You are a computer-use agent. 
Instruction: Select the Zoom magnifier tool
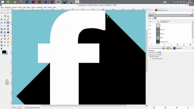click(x=2, y=22)
